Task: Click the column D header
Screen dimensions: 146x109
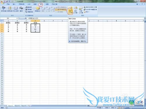Action: pos(35,21)
